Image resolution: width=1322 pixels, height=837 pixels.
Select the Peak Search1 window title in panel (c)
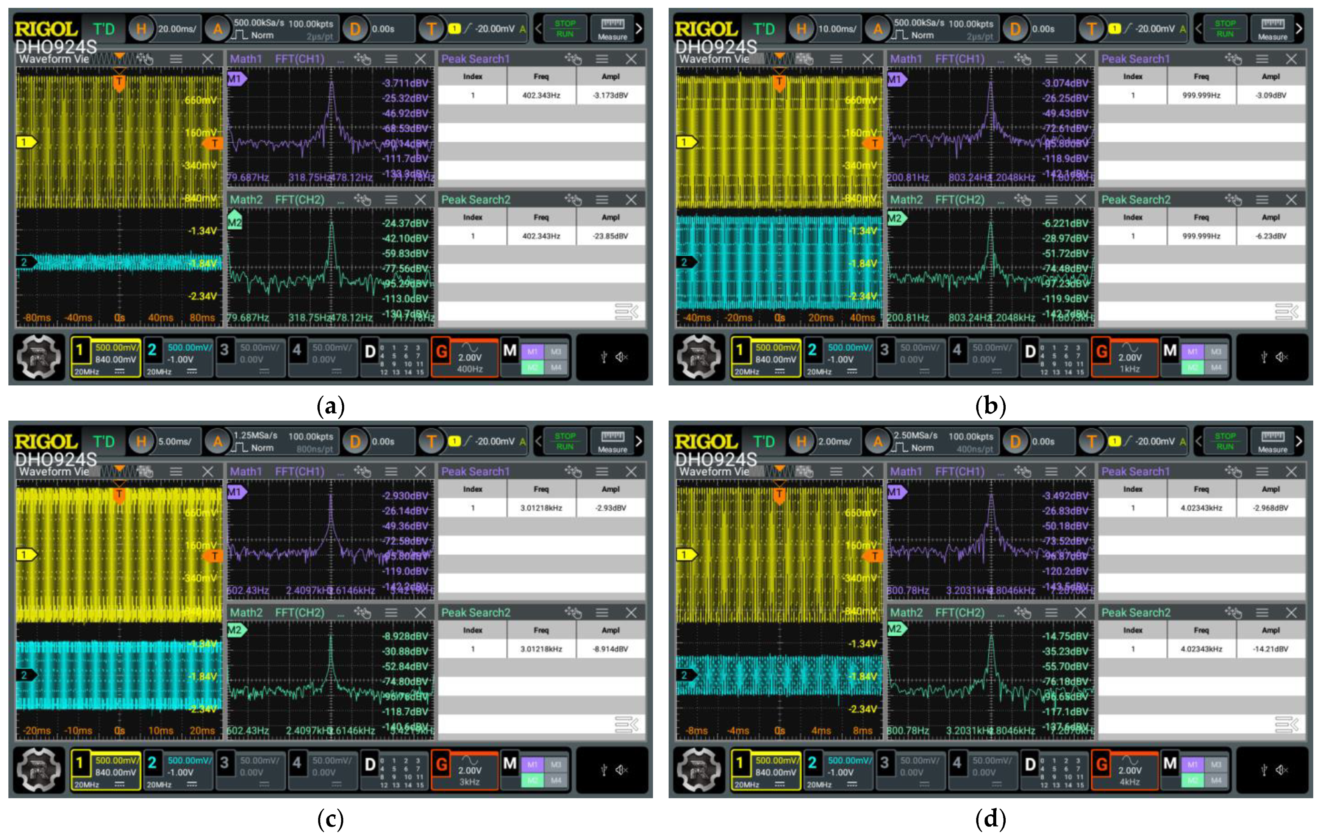pos(475,472)
